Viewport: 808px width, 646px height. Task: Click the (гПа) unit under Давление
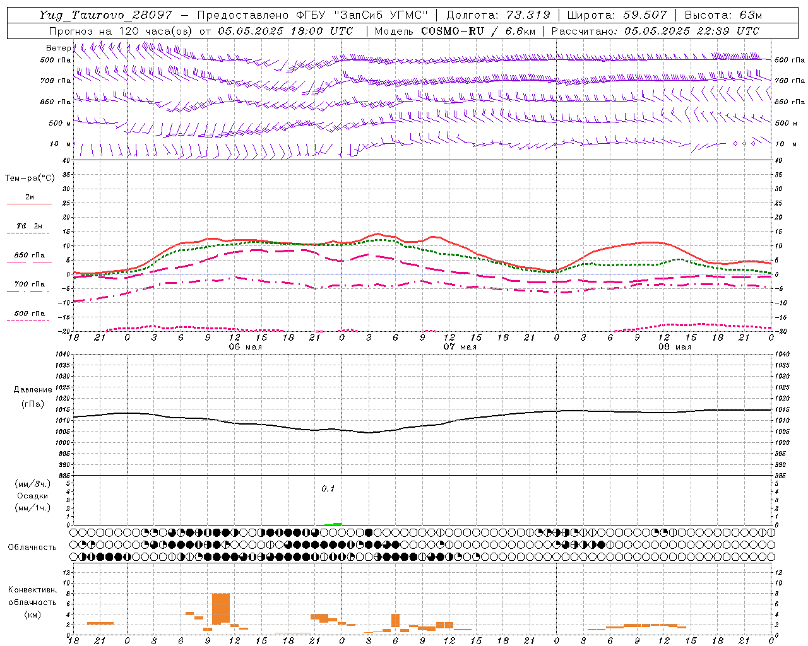33,404
